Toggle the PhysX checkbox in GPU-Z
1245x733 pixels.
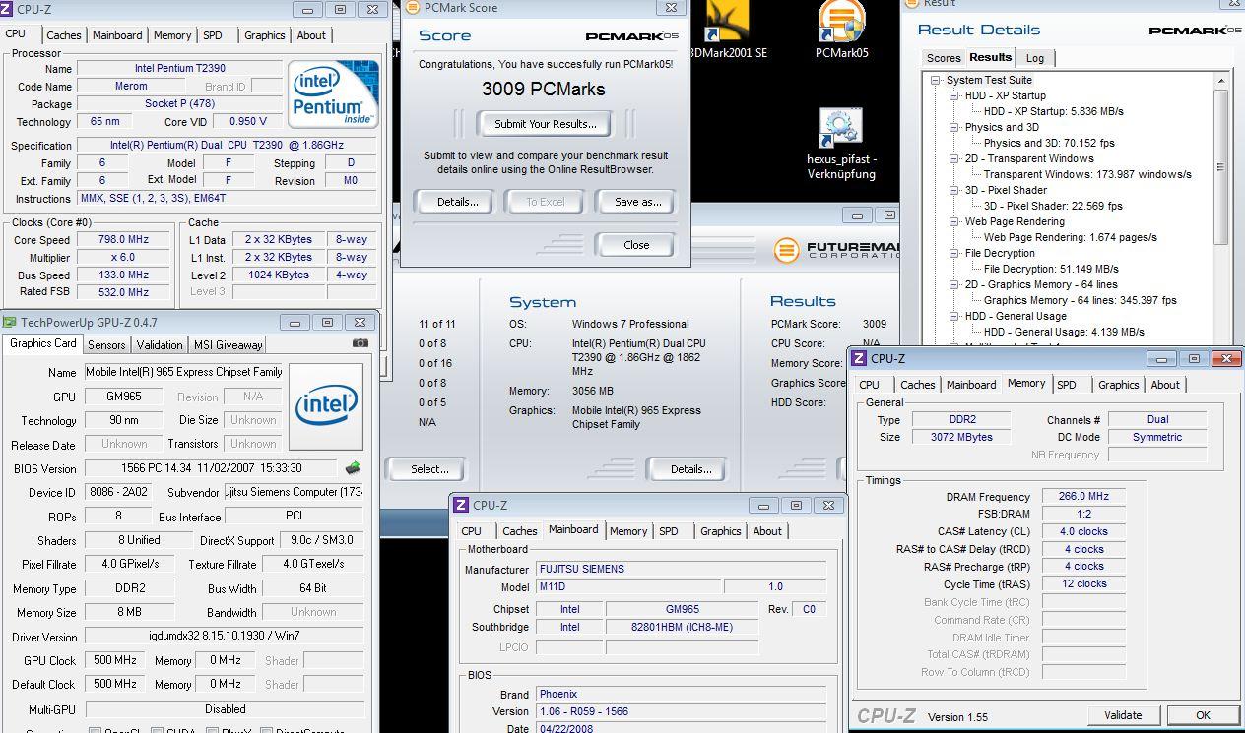click(212, 731)
